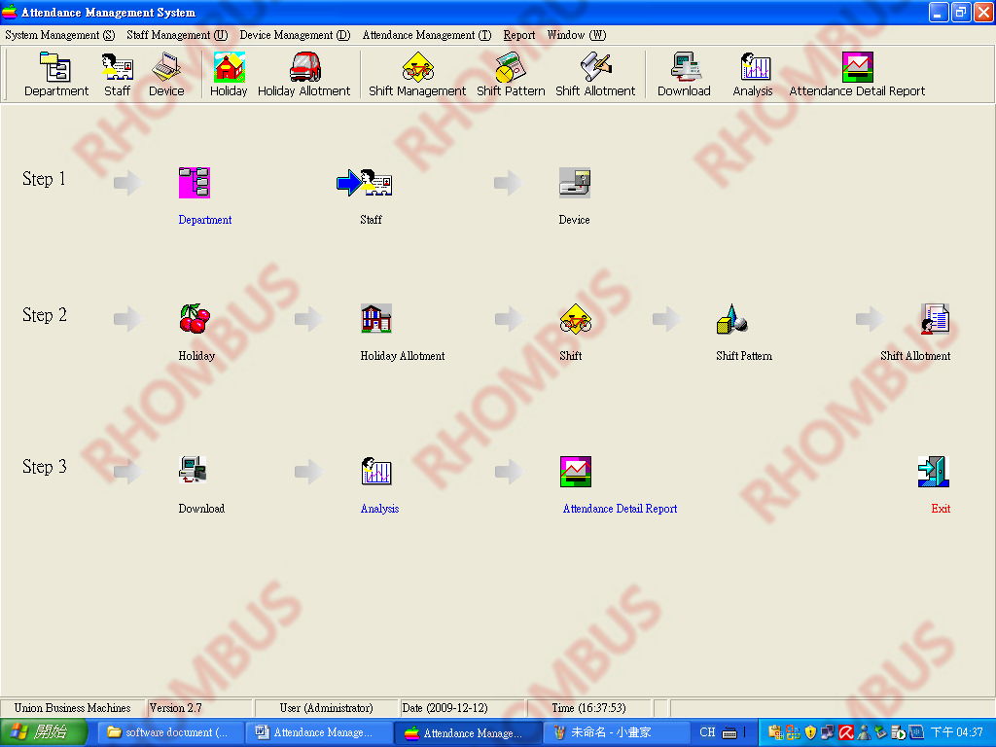Click the Attendance Detail Report link
This screenshot has width=996, height=747.
620,509
